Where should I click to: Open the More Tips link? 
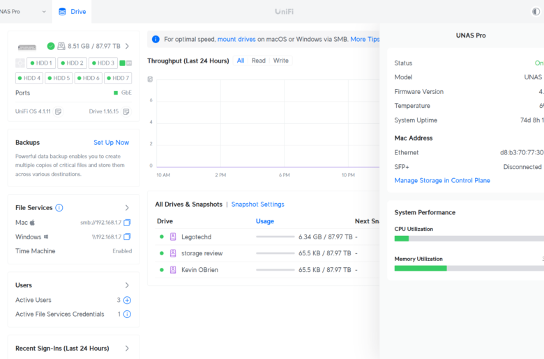tap(365, 39)
